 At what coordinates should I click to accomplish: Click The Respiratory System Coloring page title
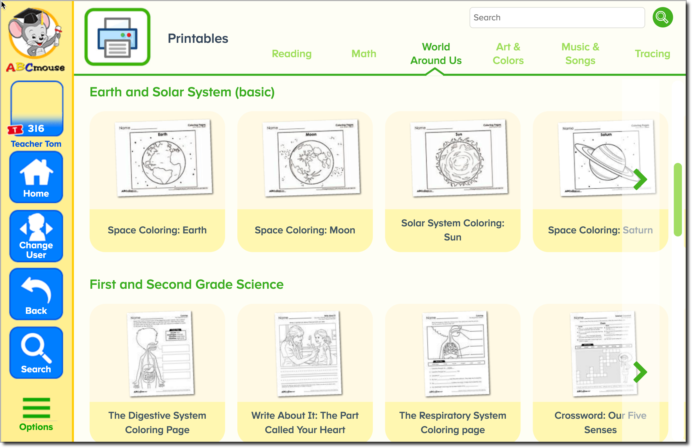[453, 422]
